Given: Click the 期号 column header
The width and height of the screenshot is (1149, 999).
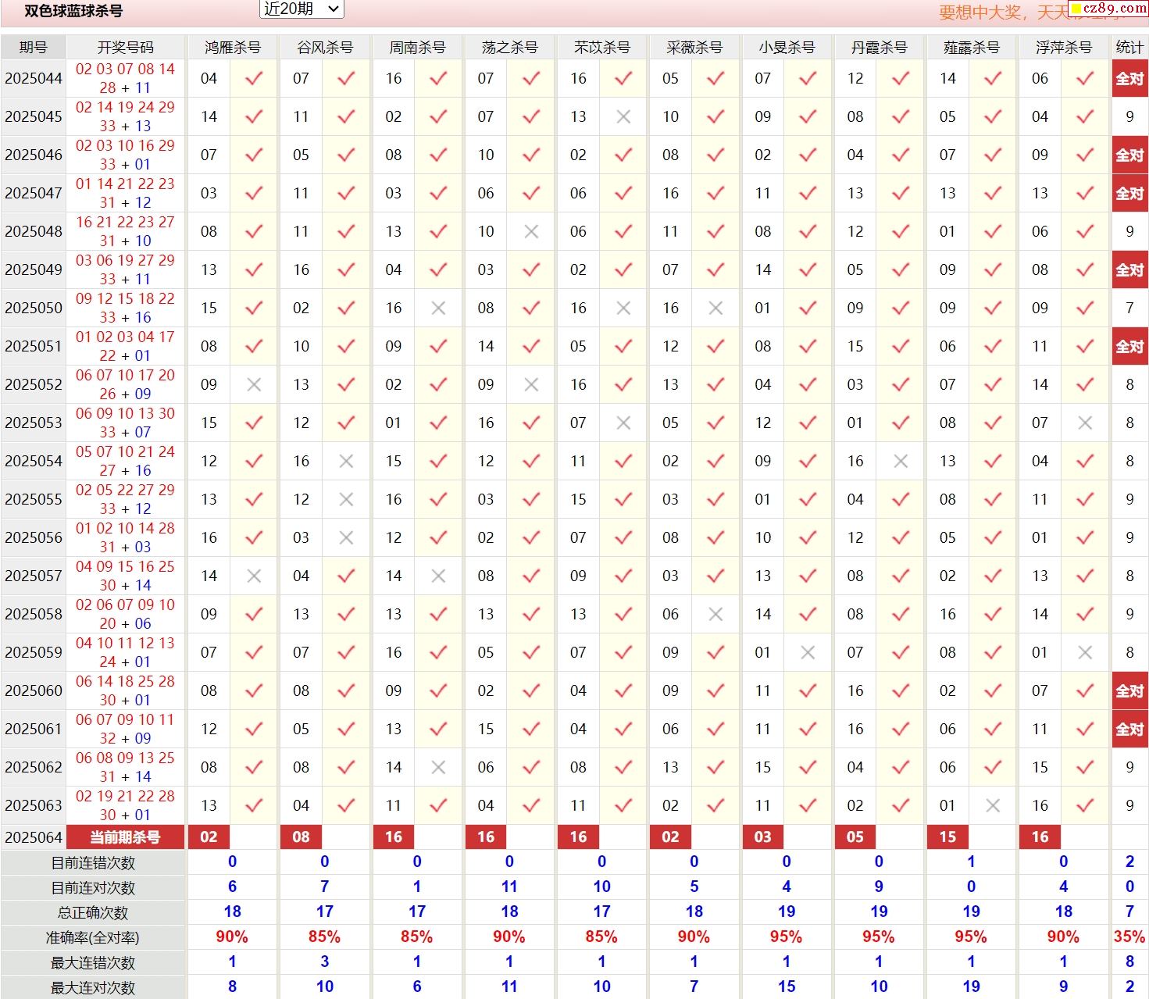Looking at the screenshot, I should [33, 47].
